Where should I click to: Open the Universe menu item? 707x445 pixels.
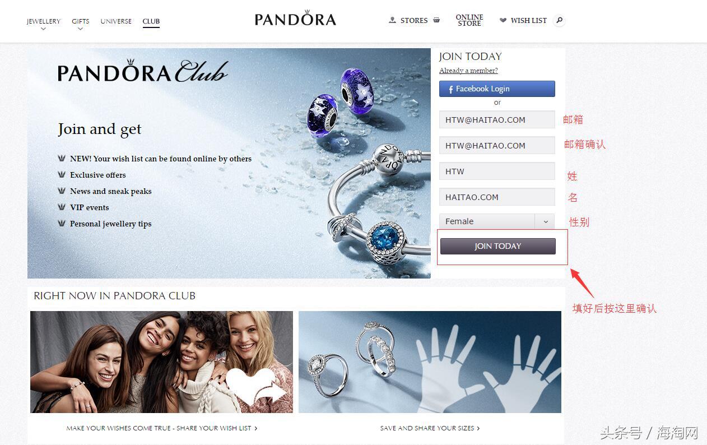(x=116, y=21)
